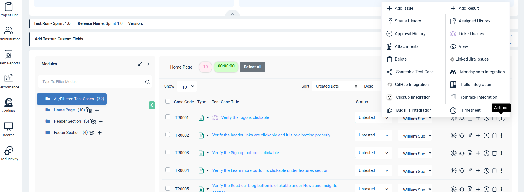The width and height of the screenshot is (524, 192).
Task: Toggle the header select-all checkbox
Action: click(x=168, y=101)
